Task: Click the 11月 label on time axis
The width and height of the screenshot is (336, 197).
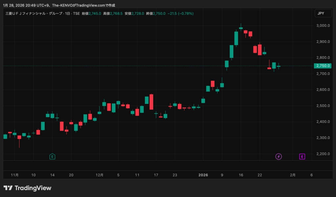Action: [x=14, y=175]
